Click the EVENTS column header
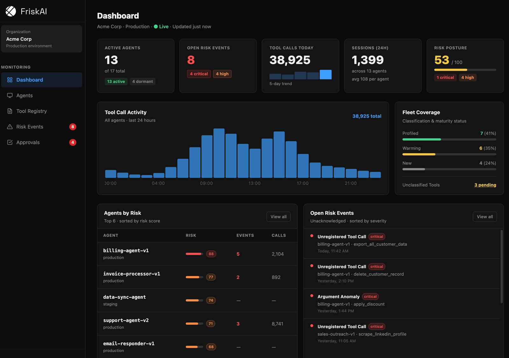Image resolution: width=509 pixels, height=358 pixels. [x=245, y=236]
